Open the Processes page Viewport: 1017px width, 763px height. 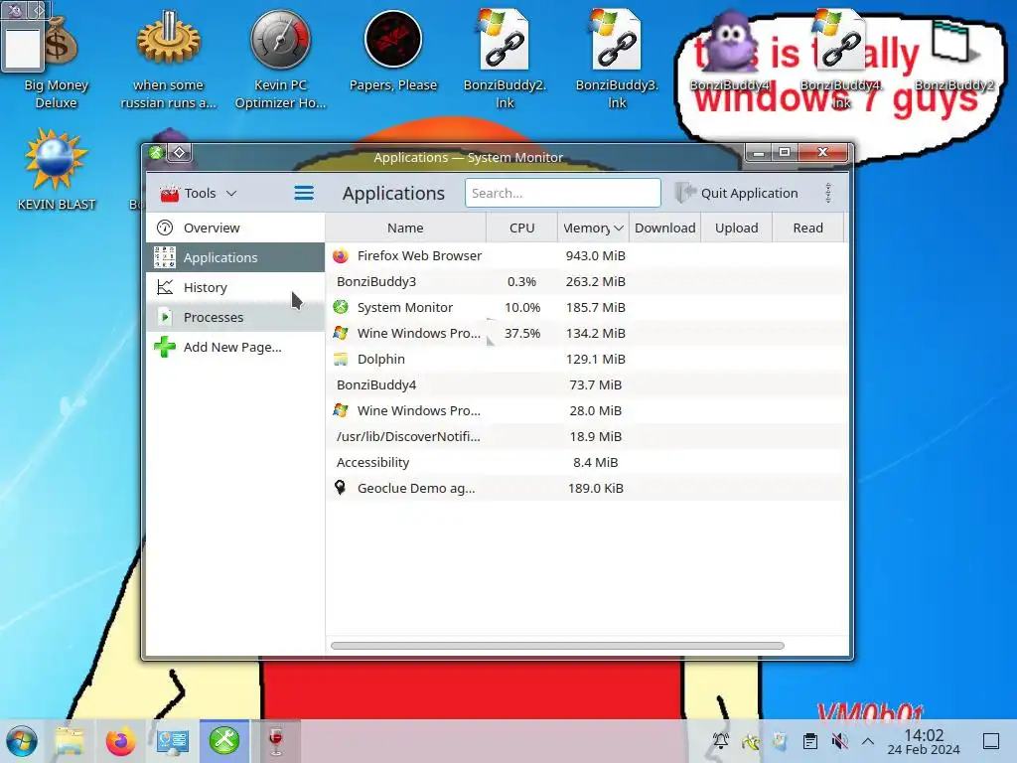[x=235, y=317]
